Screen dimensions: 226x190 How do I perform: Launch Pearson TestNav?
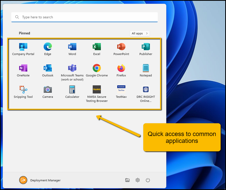click(x=121, y=92)
